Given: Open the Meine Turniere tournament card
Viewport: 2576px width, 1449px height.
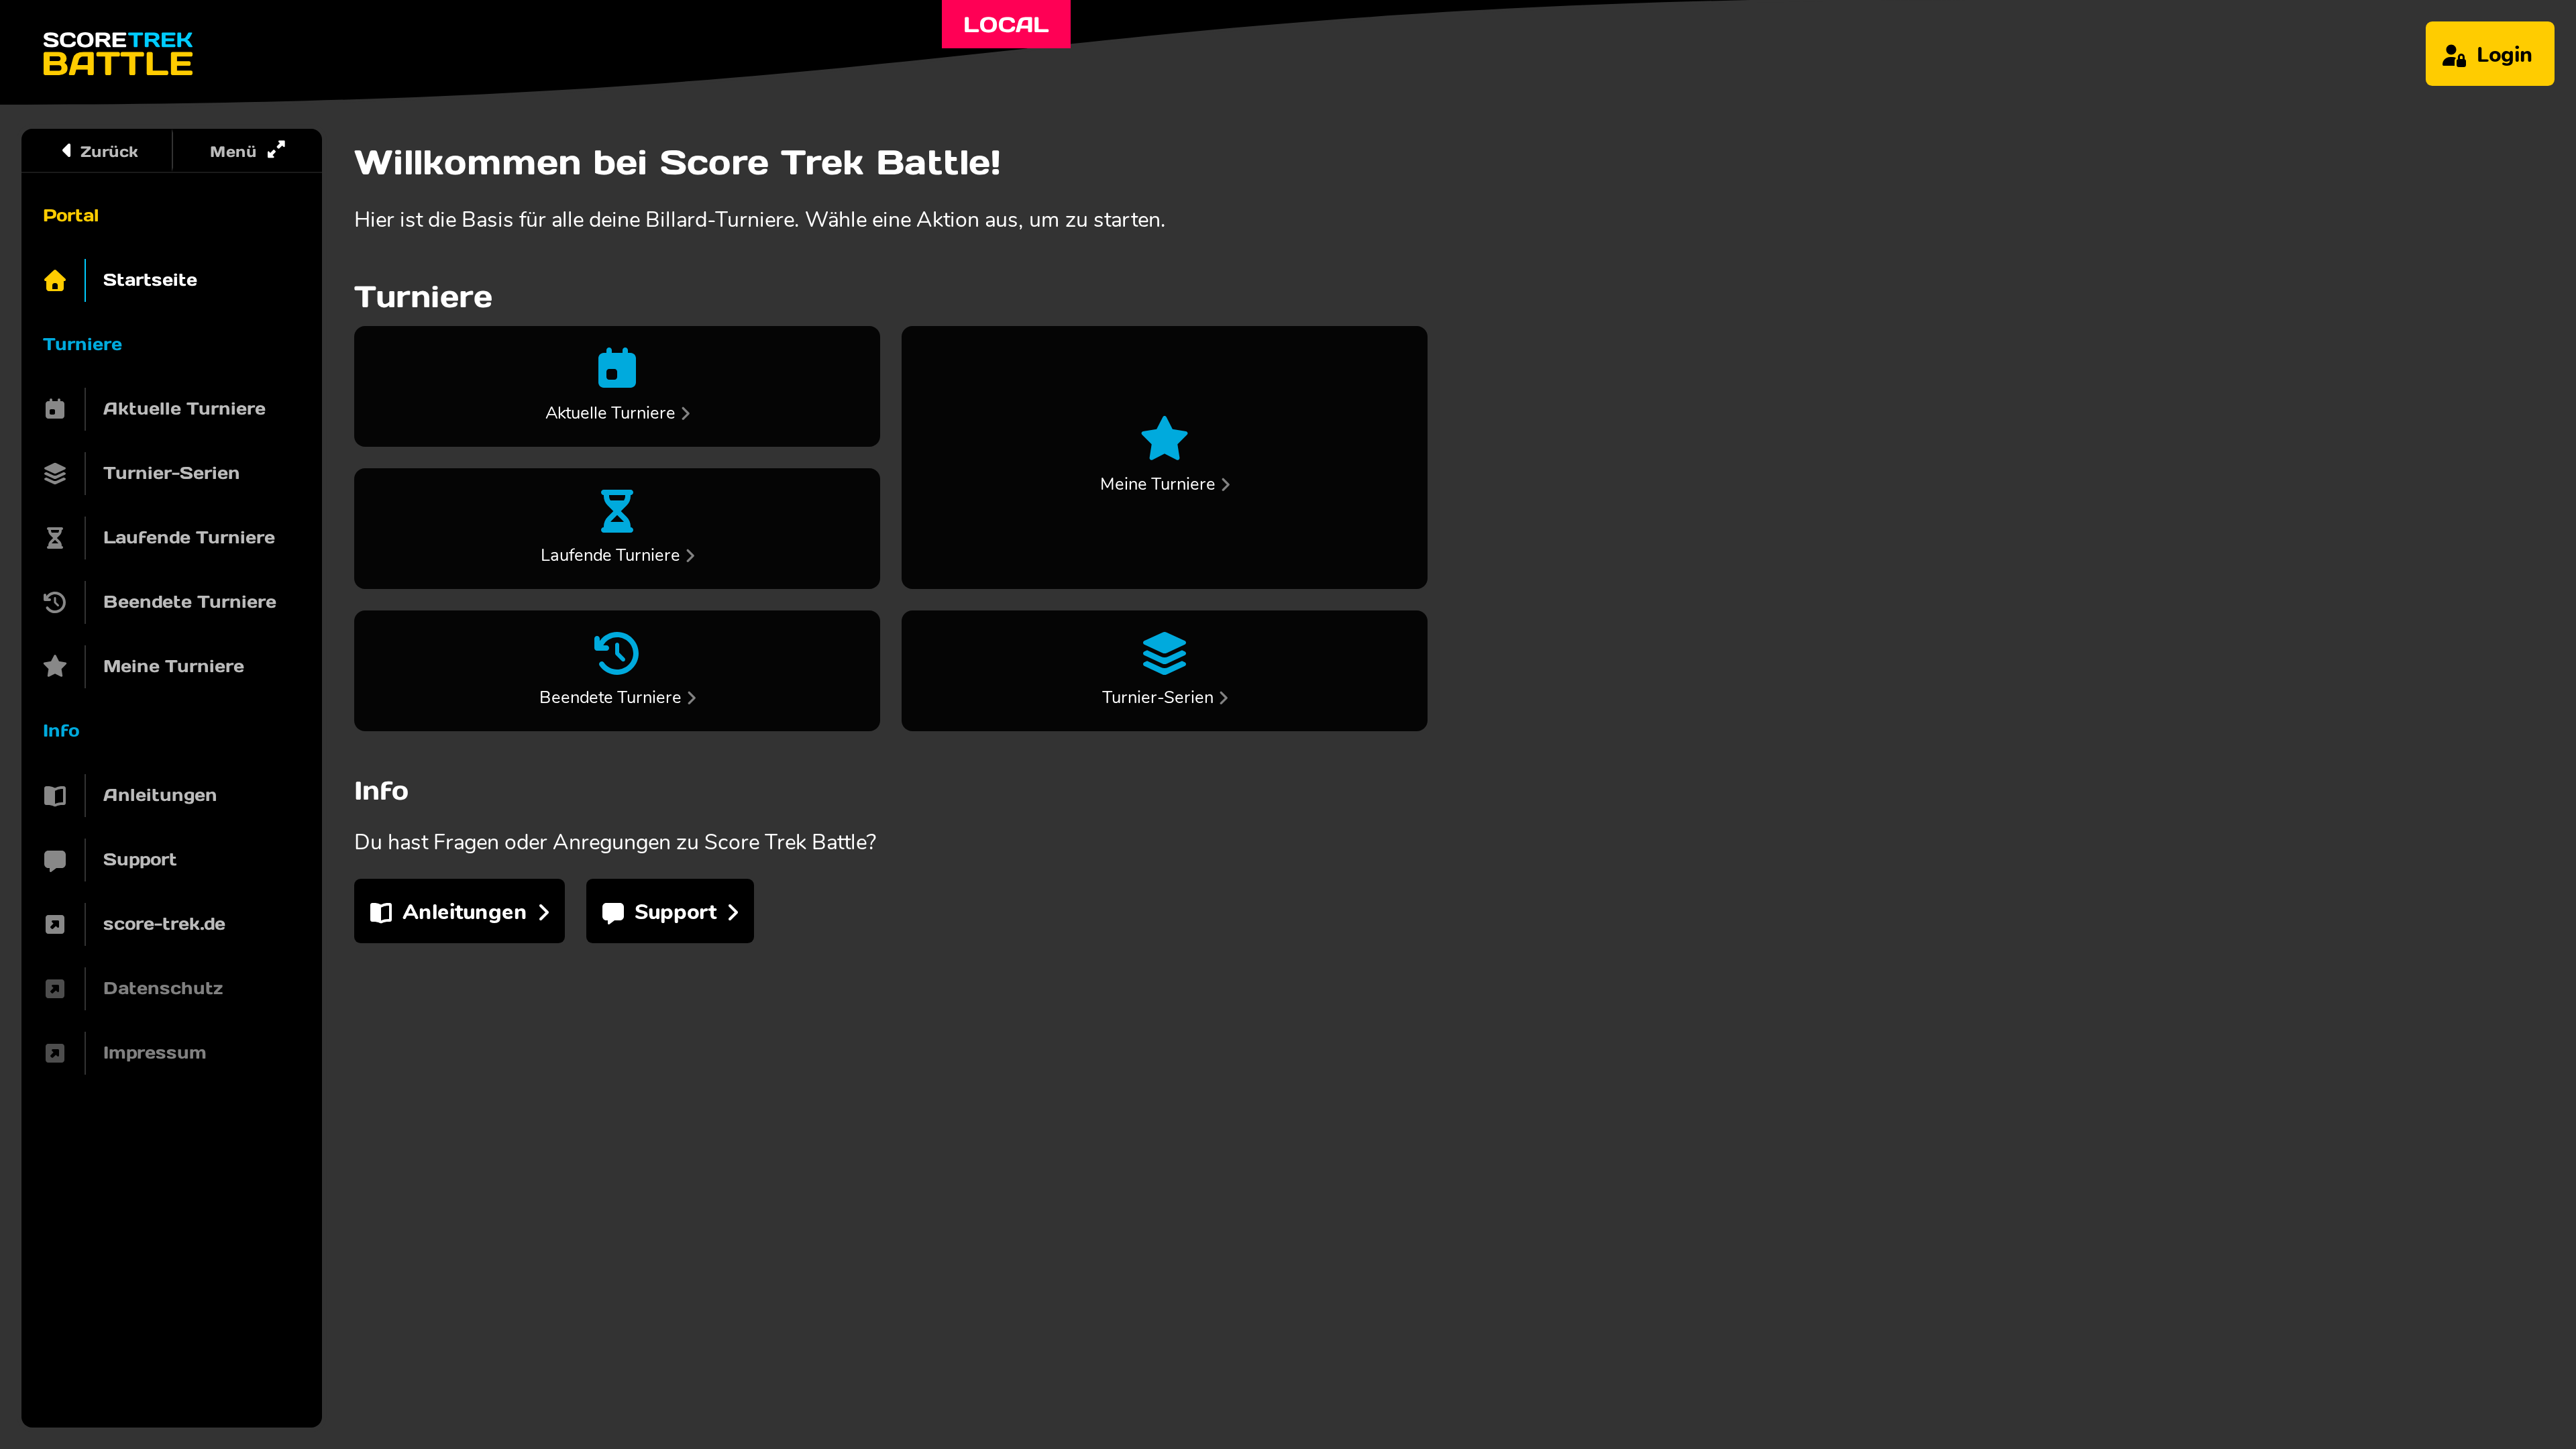Looking at the screenshot, I should coord(1164,457).
